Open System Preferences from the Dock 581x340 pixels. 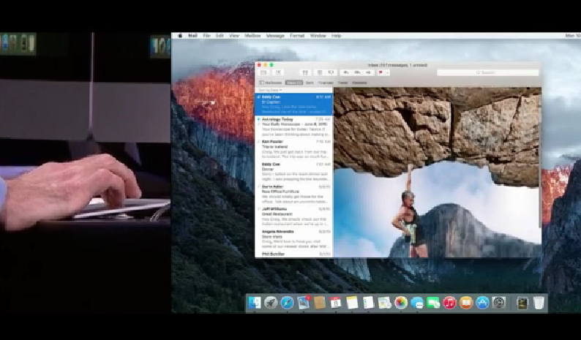pos(499,303)
